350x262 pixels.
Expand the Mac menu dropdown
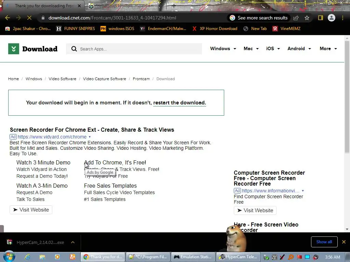tap(251, 48)
